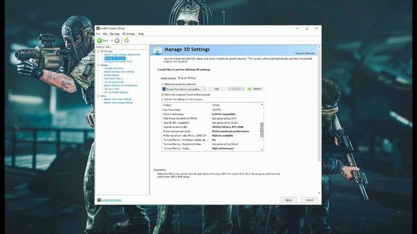Open the Prefer maximum performance value
The image size is (417, 234).
click(231, 131)
